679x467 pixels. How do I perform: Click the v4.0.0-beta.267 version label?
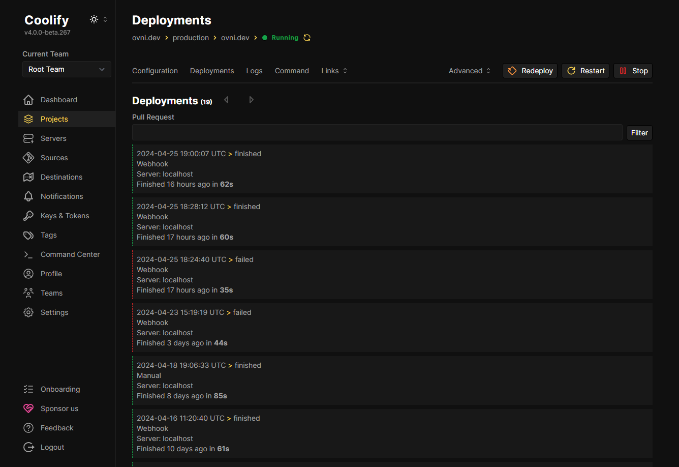(47, 33)
